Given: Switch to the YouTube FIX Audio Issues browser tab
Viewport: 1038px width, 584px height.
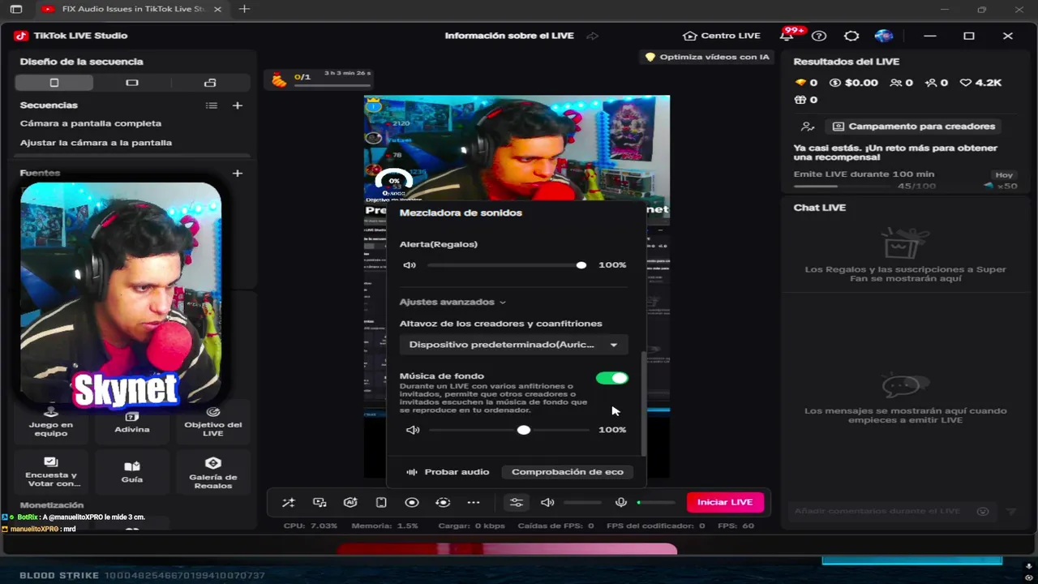Looking at the screenshot, I should [x=132, y=9].
